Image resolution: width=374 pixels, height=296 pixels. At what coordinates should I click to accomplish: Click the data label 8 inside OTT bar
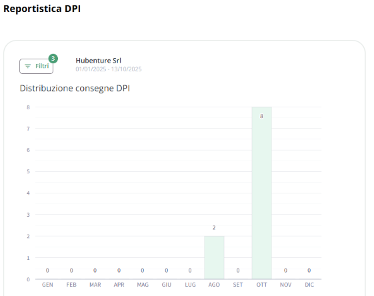click(x=261, y=116)
